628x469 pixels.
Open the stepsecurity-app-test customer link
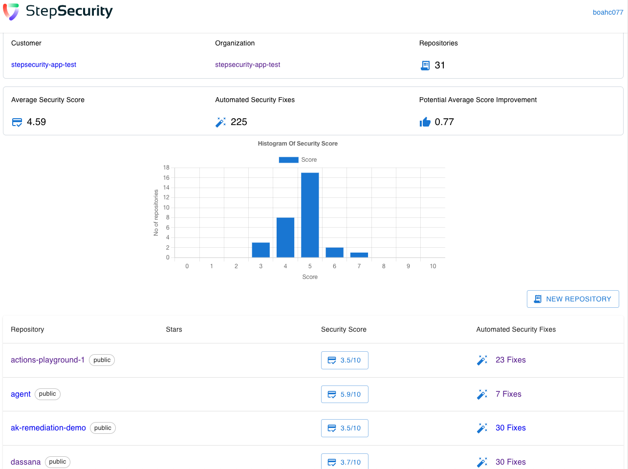click(x=43, y=64)
